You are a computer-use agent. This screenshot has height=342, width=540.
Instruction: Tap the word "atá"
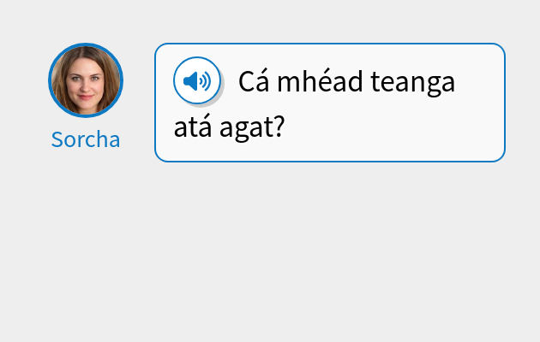[x=191, y=129]
